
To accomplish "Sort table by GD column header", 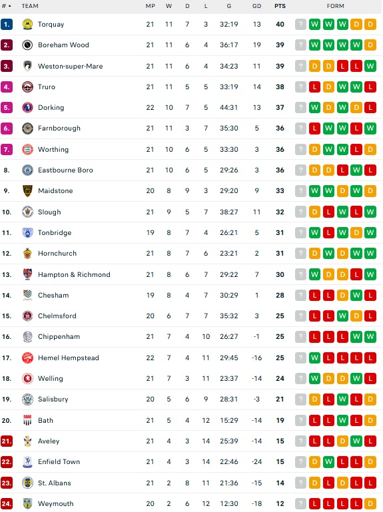I will coord(256,6).
